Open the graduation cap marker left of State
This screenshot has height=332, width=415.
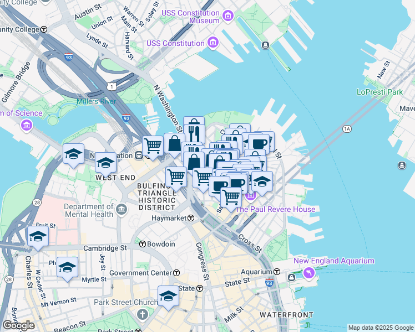click(x=168, y=298)
